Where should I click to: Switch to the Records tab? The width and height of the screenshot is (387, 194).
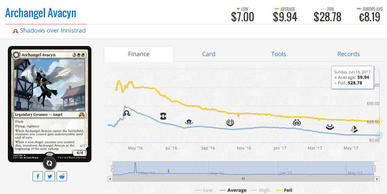(x=348, y=54)
